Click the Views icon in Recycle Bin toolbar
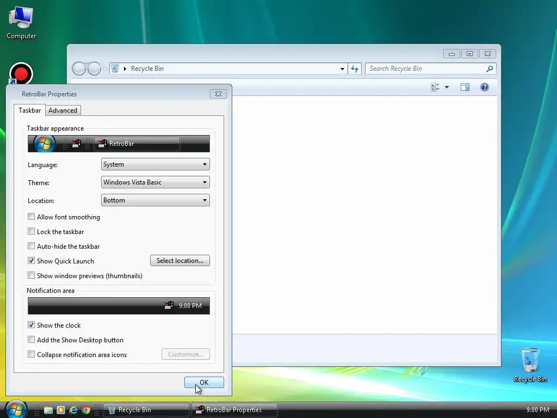The image size is (557, 418). point(435,87)
